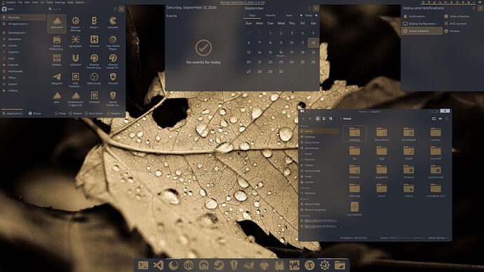This screenshot has width=484, height=272.
Task: Click the Restart button in the launcher
Action: (x=75, y=114)
